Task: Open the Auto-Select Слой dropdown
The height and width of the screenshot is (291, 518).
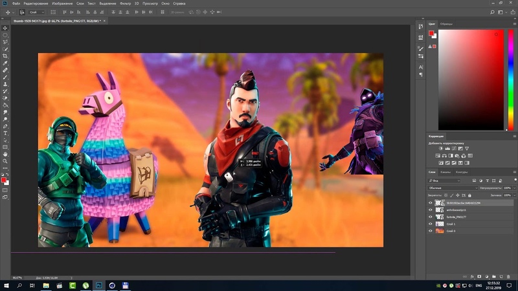Action: click(37, 12)
